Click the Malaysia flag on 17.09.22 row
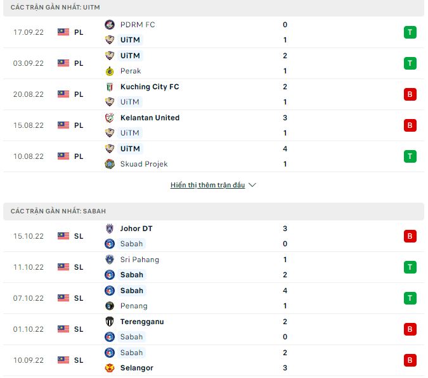This screenshot has width=428, height=378. click(x=63, y=32)
